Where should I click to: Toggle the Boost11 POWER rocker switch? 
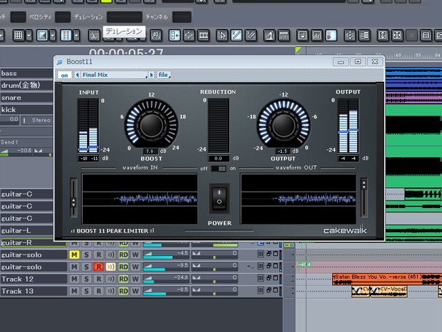pyautogui.click(x=220, y=199)
